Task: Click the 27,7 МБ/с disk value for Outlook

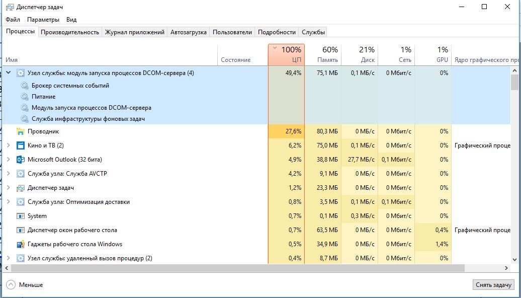Action: click(x=361, y=160)
